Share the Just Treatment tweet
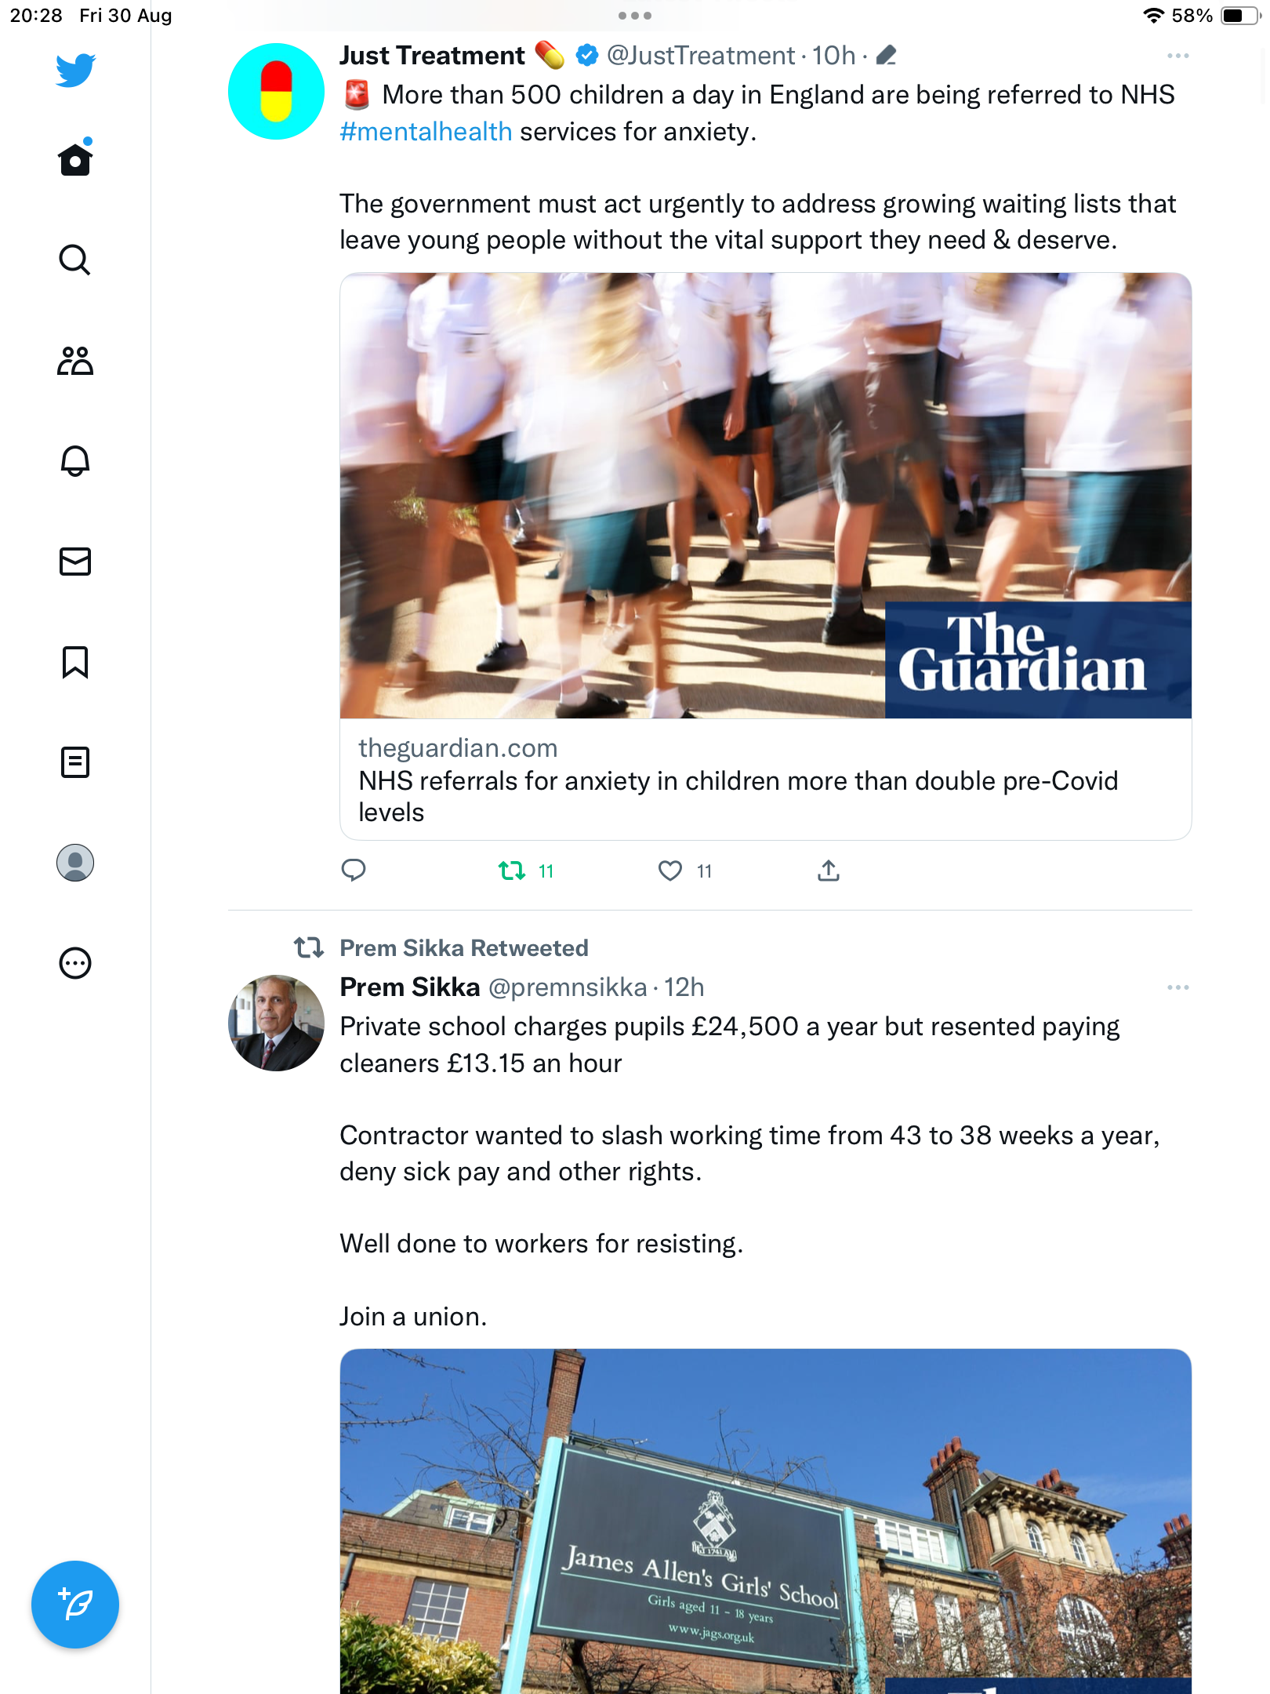Viewport: 1270px width, 1694px height. (x=829, y=871)
